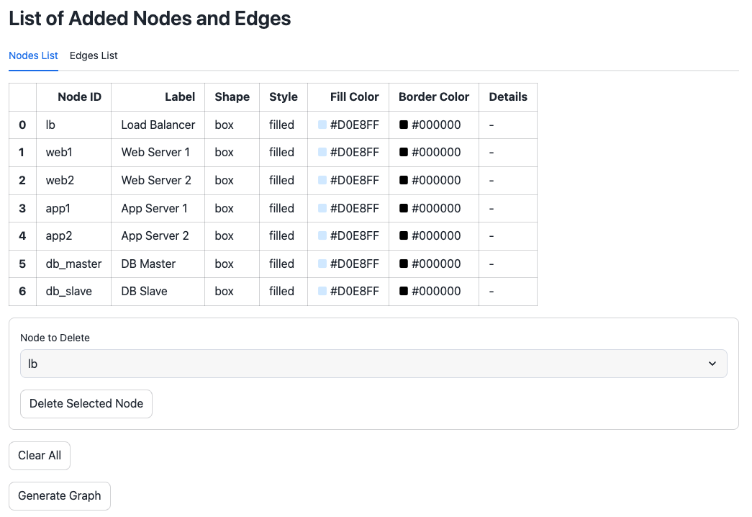Click the 'Web Server 1' label cell
The width and height of the screenshot is (752, 517).
pos(158,153)
